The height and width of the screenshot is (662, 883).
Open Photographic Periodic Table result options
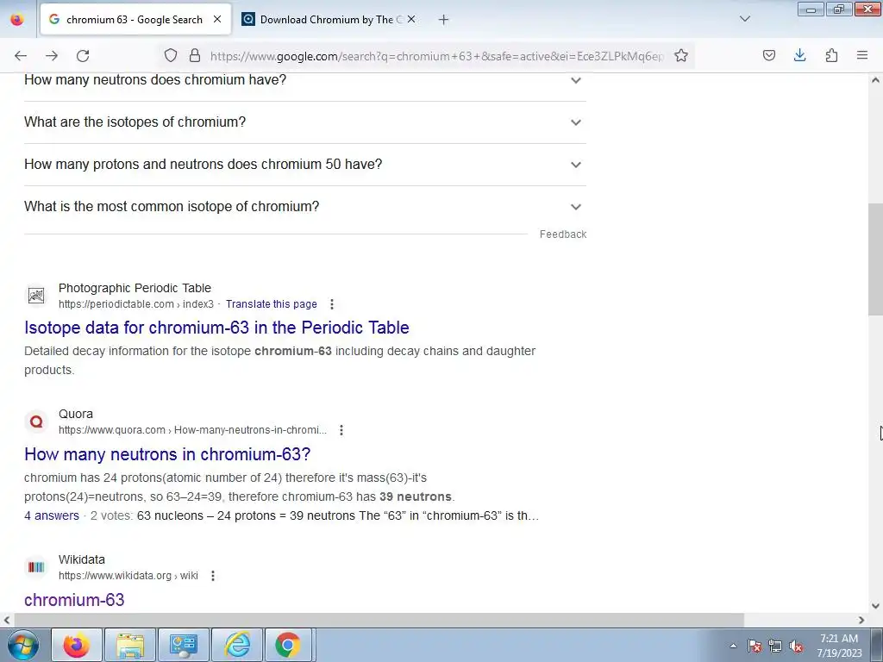point(332,304)
